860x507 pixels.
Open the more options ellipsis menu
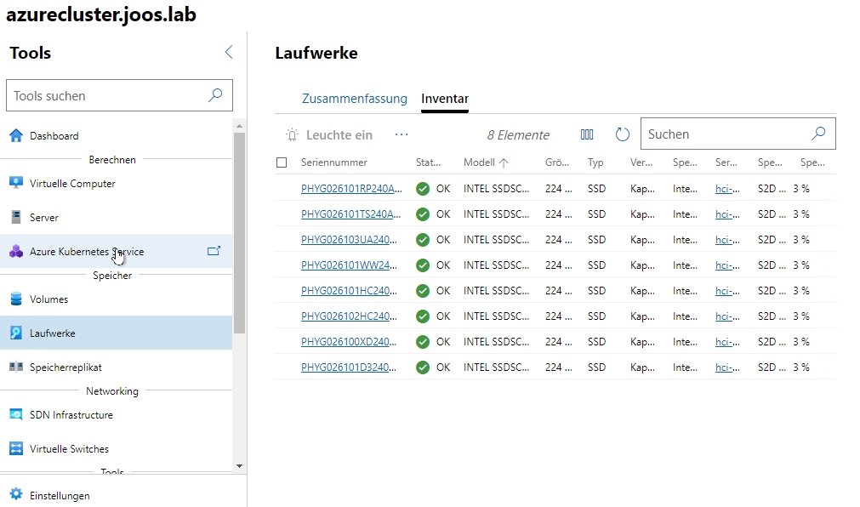coord(401,134)
